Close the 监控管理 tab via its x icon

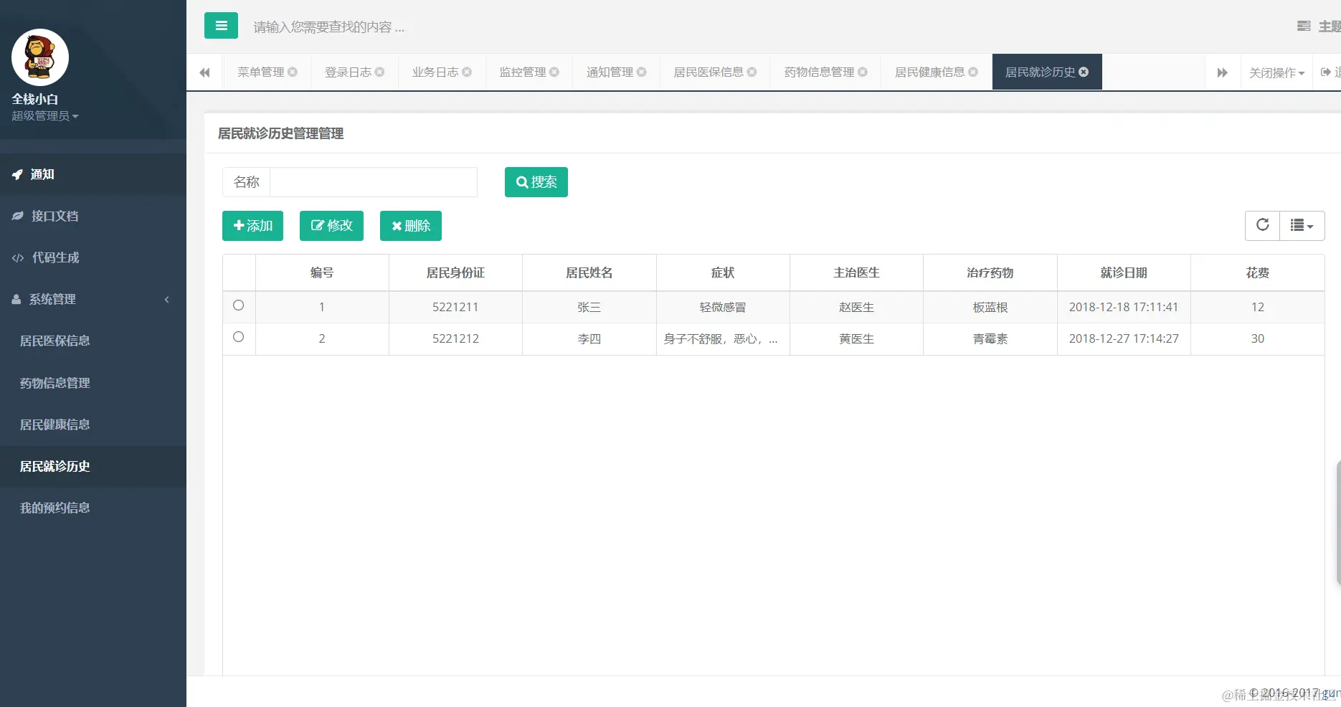point(554,72)
